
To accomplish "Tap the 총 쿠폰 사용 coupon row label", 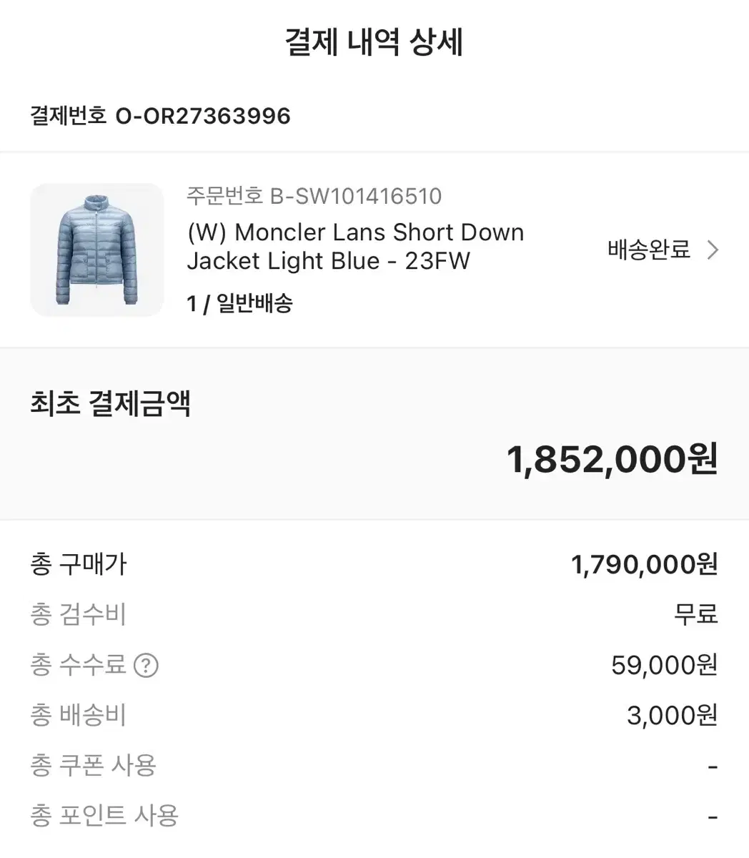I will tap(93, 766).
